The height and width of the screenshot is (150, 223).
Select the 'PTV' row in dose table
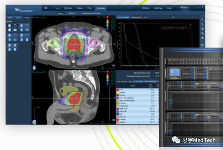138,90
